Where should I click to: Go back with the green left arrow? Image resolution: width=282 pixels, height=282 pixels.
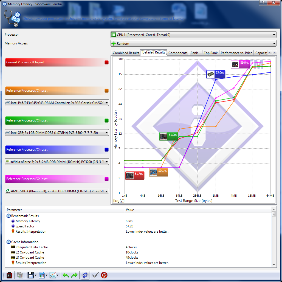coord(66,275)
